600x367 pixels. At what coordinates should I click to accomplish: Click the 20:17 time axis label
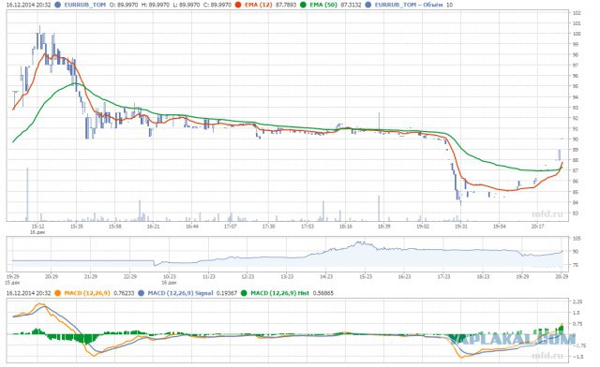coord(537,227)
